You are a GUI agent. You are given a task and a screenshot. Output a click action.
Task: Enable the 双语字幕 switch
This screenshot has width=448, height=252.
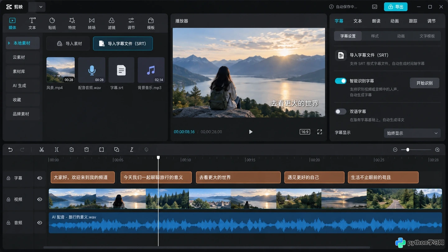(341, 111)
